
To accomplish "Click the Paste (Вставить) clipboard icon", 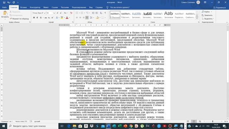I will click(x=5, y=14).
